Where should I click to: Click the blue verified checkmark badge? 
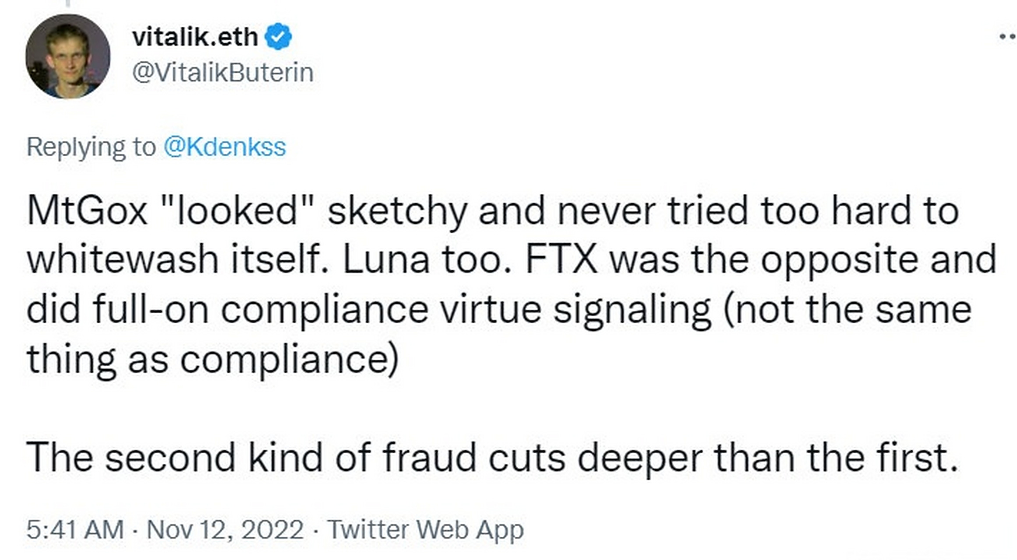(x=278, y=37)
